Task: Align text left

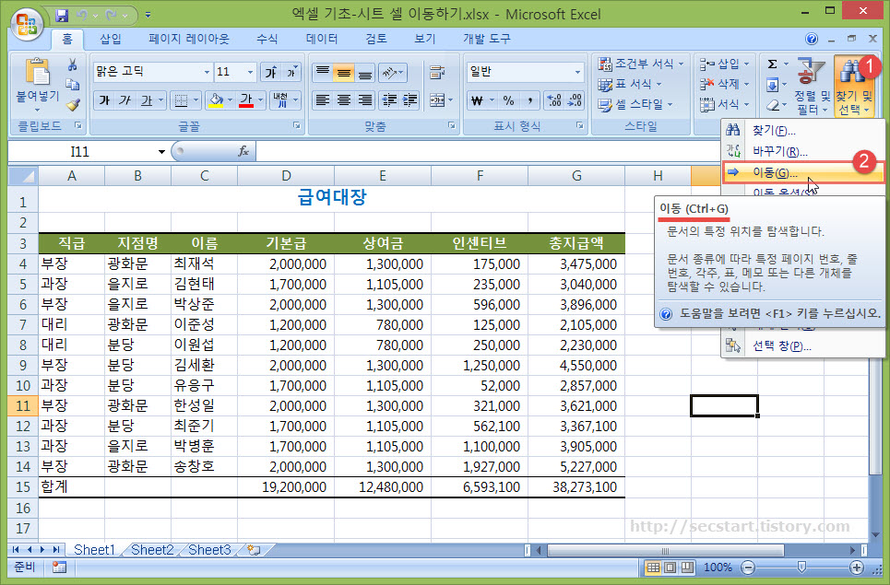Action: pyautogui.click(x=323, y=101)
